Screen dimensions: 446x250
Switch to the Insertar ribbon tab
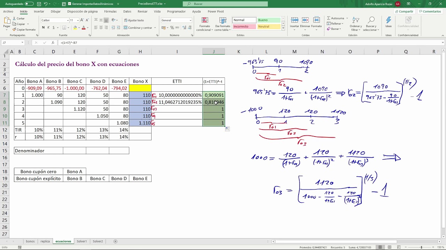pyautogui.click(x=39, y=11)
